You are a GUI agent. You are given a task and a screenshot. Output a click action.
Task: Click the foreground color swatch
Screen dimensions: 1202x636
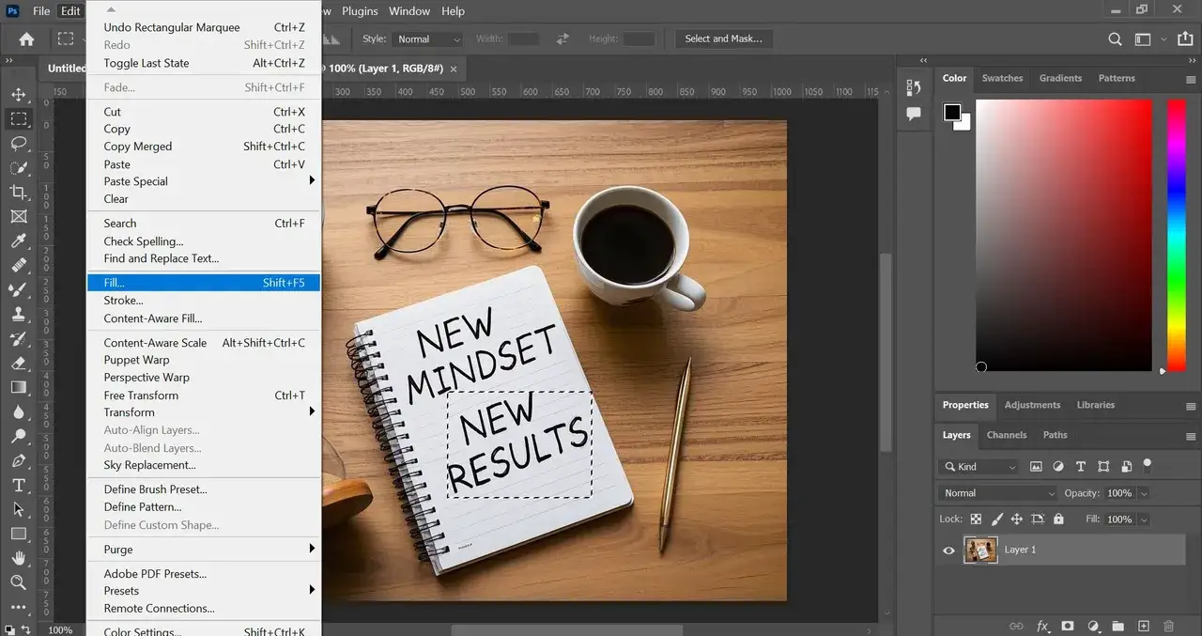coord(952,113)
